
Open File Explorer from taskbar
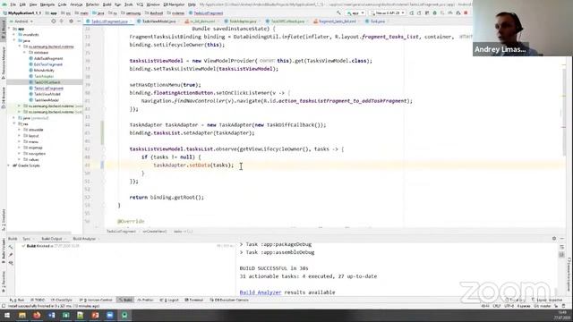pos(22,315)
